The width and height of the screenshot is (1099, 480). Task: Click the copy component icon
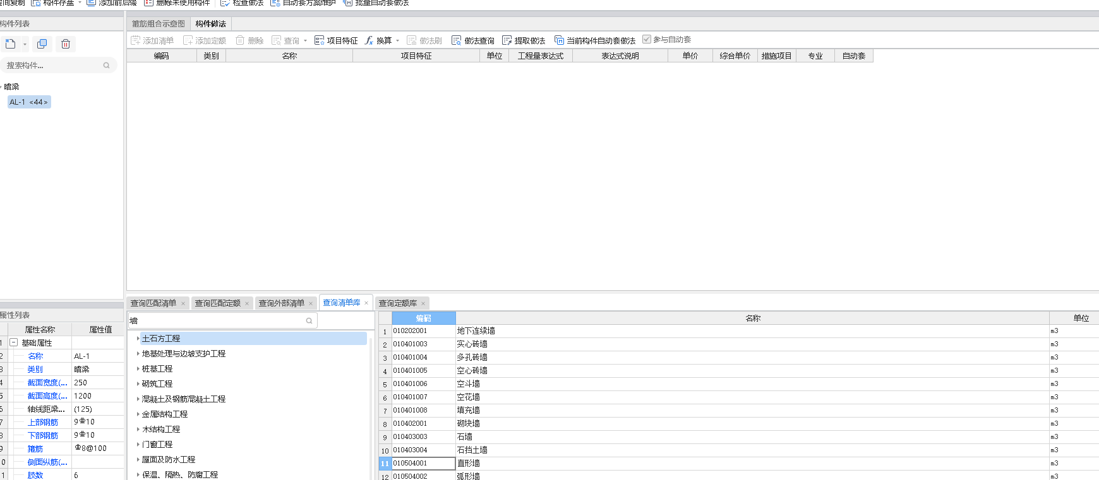(42, 44)
